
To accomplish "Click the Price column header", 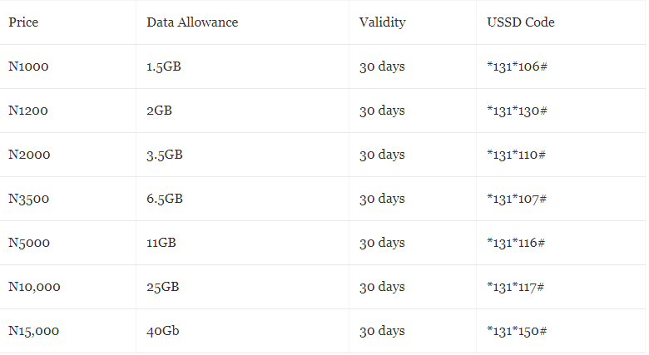I will tap(23, 22).
